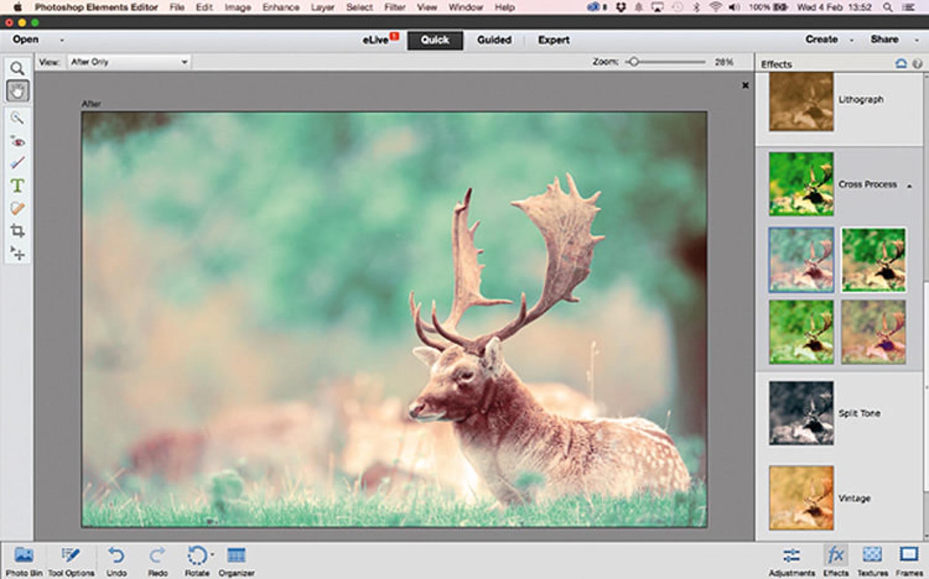929x579 pixels.
Task: Choose the Spot Healing Brush tool
Action: click(x=17, y=208)
